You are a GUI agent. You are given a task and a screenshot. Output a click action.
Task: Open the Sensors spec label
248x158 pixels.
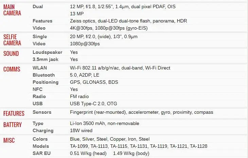pyautogui.click(x=42, y=112)
